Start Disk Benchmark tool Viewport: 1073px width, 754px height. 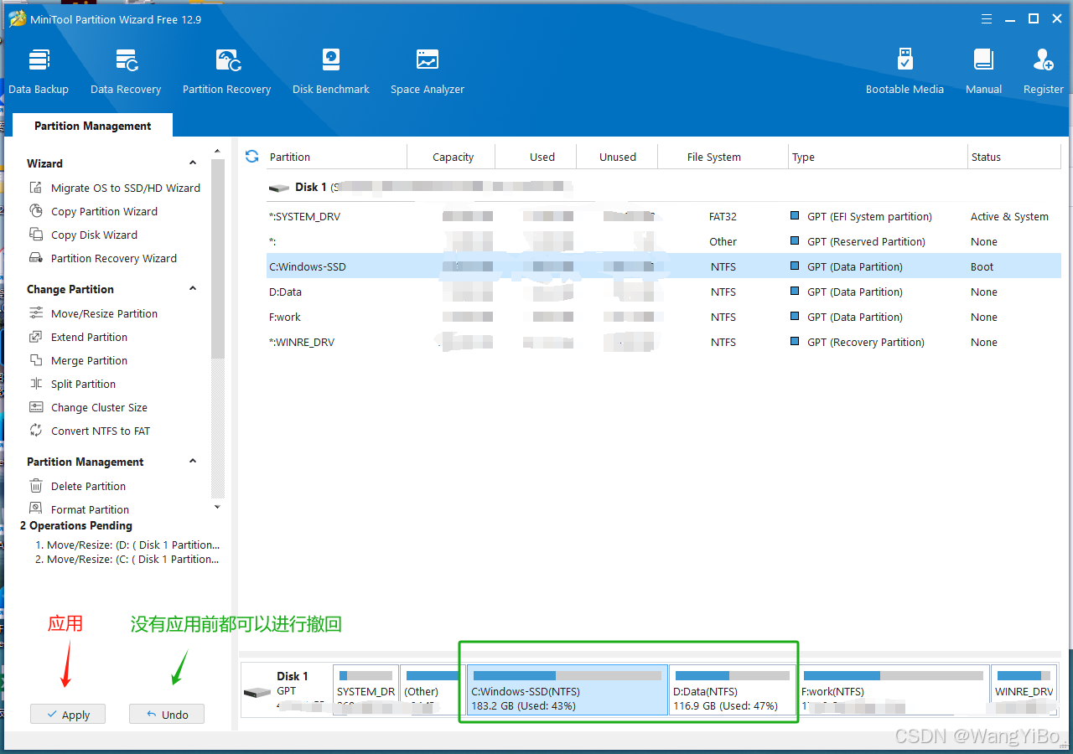(331, 71)
